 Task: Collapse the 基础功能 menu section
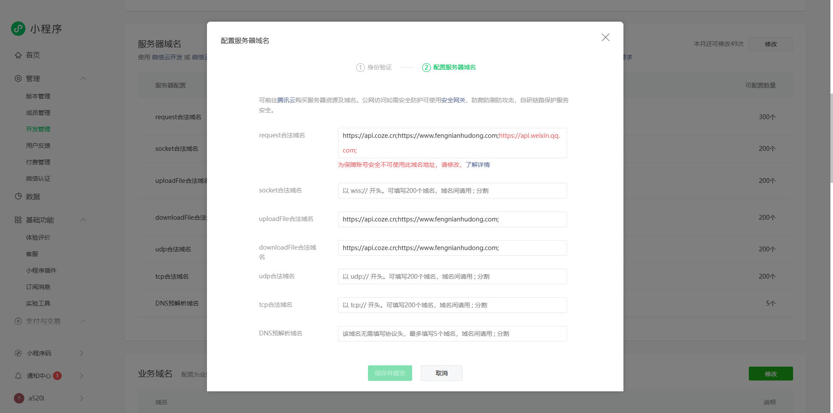click(x=83, y=220)
